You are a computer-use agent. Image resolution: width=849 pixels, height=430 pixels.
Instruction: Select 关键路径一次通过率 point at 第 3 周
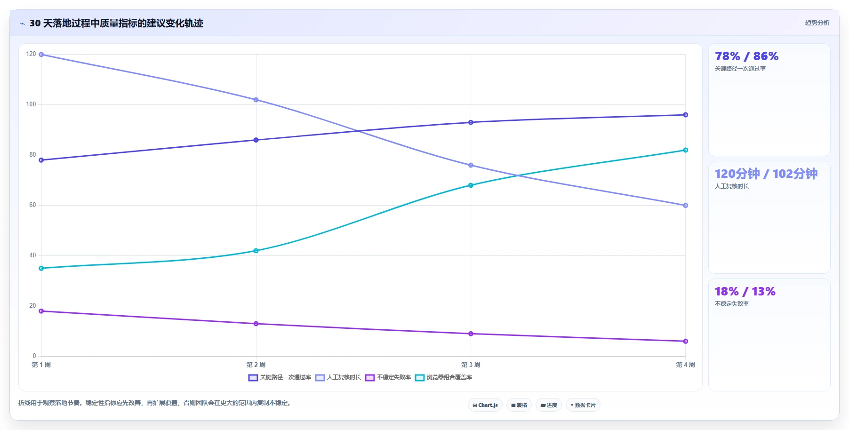click(x=471, y=122)
